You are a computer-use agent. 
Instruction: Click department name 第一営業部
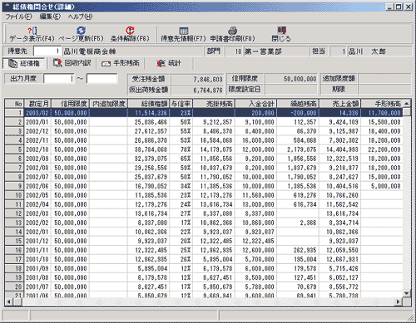[275, 51]
